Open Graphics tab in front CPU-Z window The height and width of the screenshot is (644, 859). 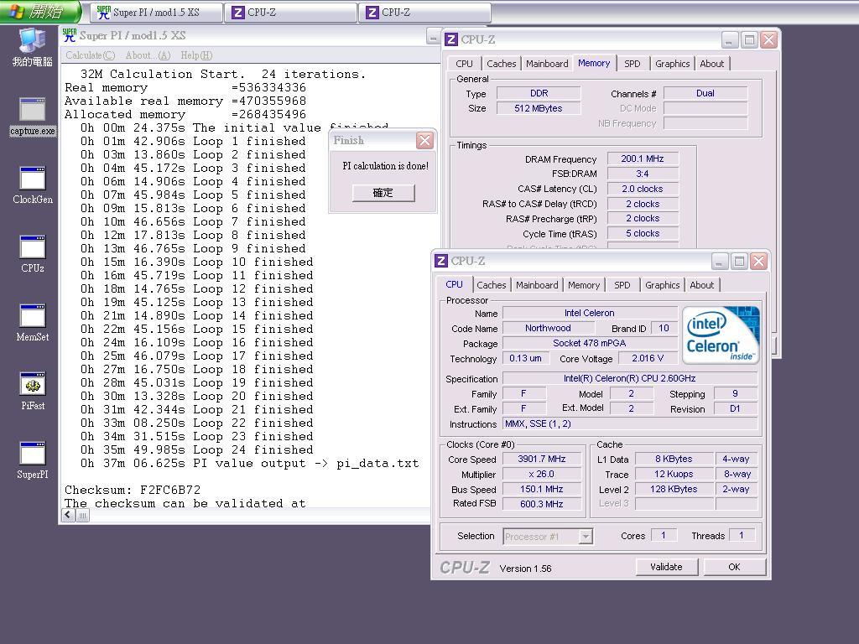point(663,285)
